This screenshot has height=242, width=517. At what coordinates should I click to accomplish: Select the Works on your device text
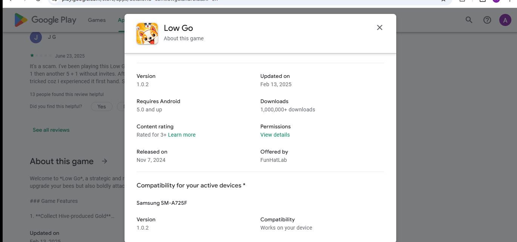(x=286, y=228)
